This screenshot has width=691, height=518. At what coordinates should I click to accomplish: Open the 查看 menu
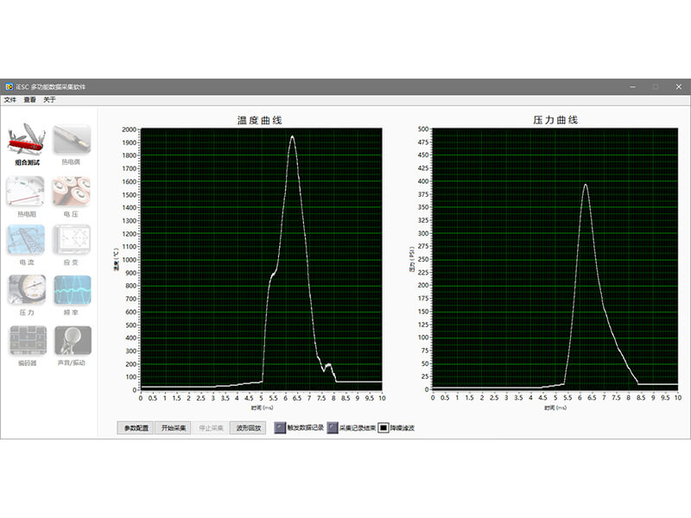coord(30,99)
